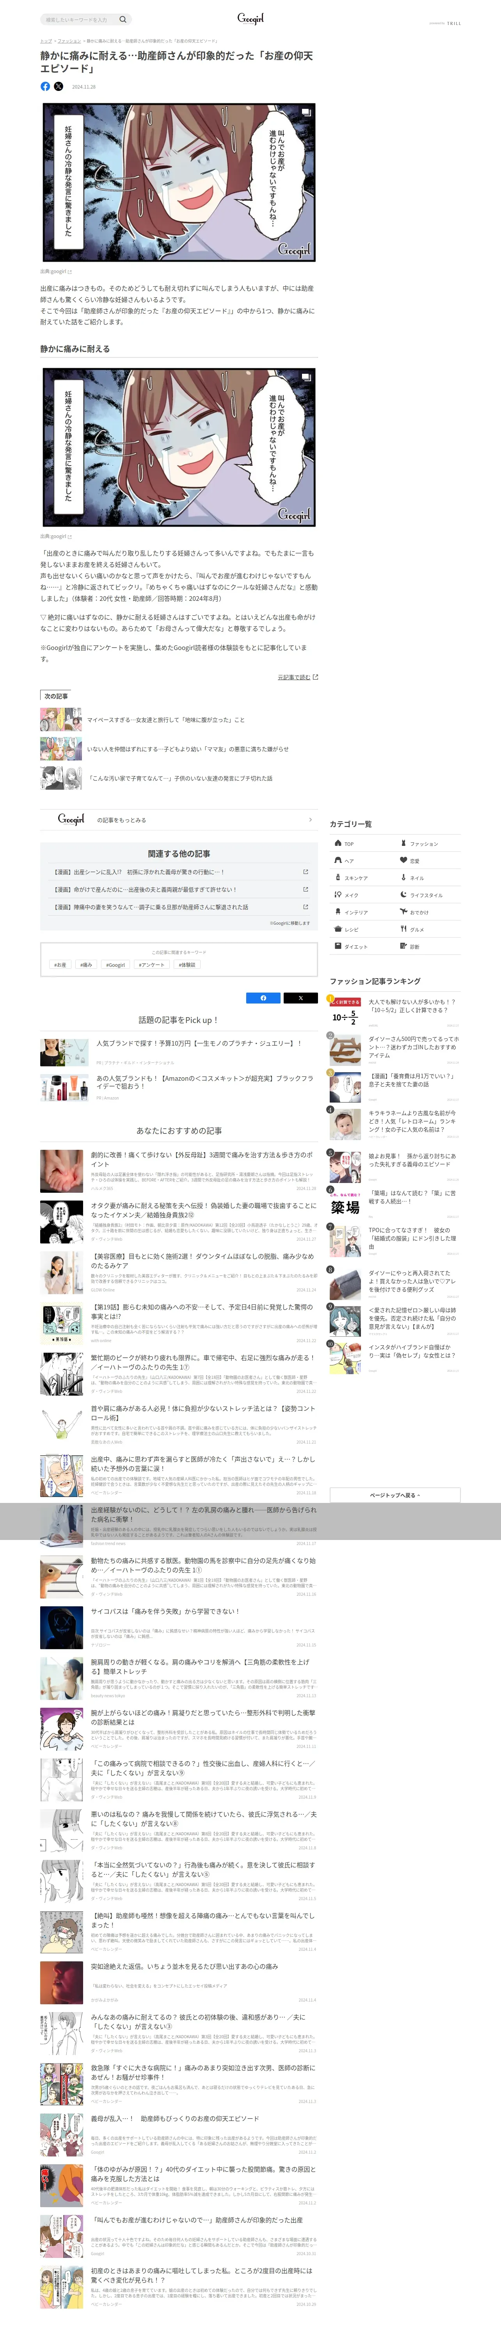Select the #痛み keyword tag
Viewport: 501px width, 2341px height.
(x=86, y=965)
